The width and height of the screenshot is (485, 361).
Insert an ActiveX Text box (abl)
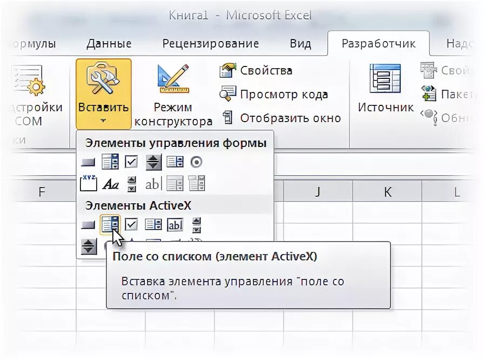[x=175, y=225]
